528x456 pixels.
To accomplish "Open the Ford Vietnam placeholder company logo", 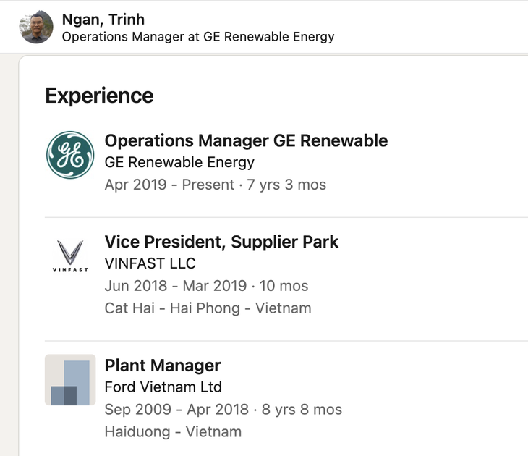I will [x=70, y=380].
